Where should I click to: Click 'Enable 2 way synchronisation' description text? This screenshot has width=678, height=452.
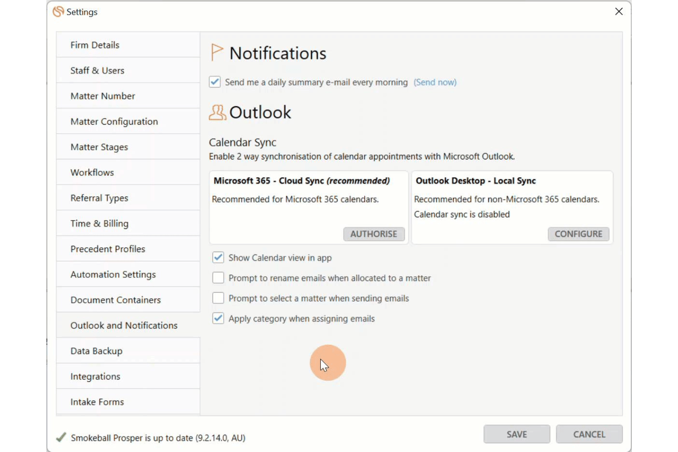pyautogui.click(x=362, y=157)
